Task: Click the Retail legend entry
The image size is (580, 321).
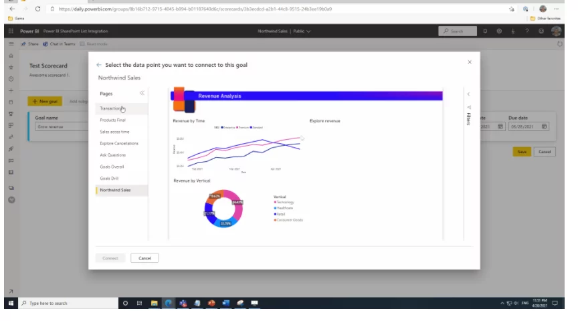Action: click(x=279, y=214)
